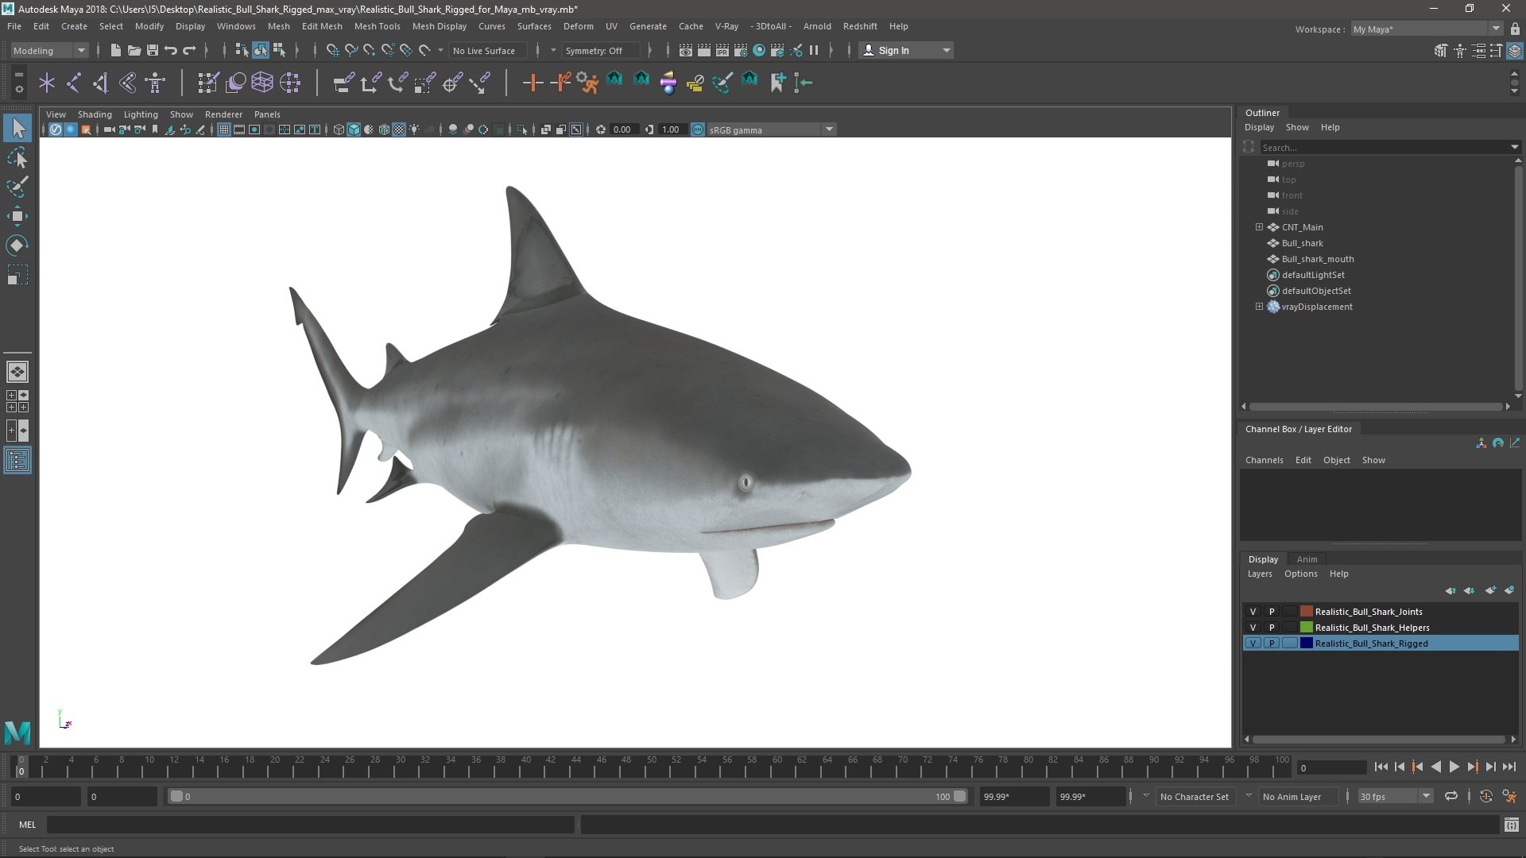Open the viewport Shading menu
This screenshot has width=1526, height=858.
[x=95, y=114]
